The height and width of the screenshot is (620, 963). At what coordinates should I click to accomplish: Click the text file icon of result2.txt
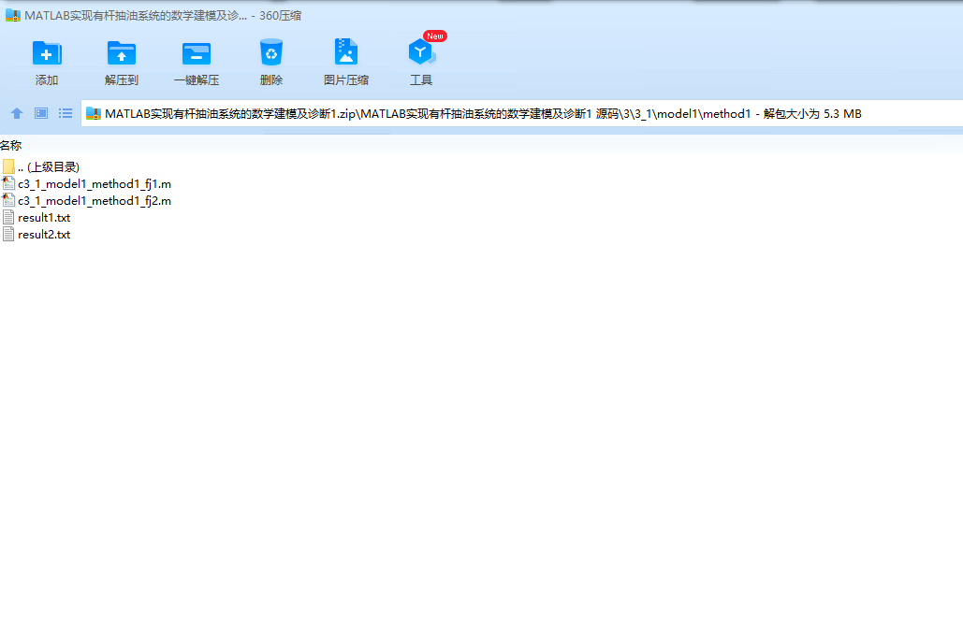tap(8, 235)
